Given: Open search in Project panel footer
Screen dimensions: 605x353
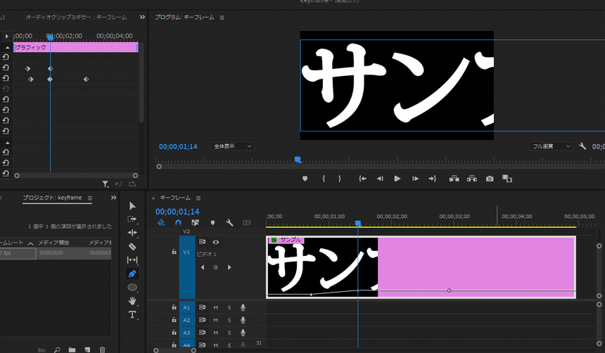Looking at the screenshot, I should pos(57,349).
